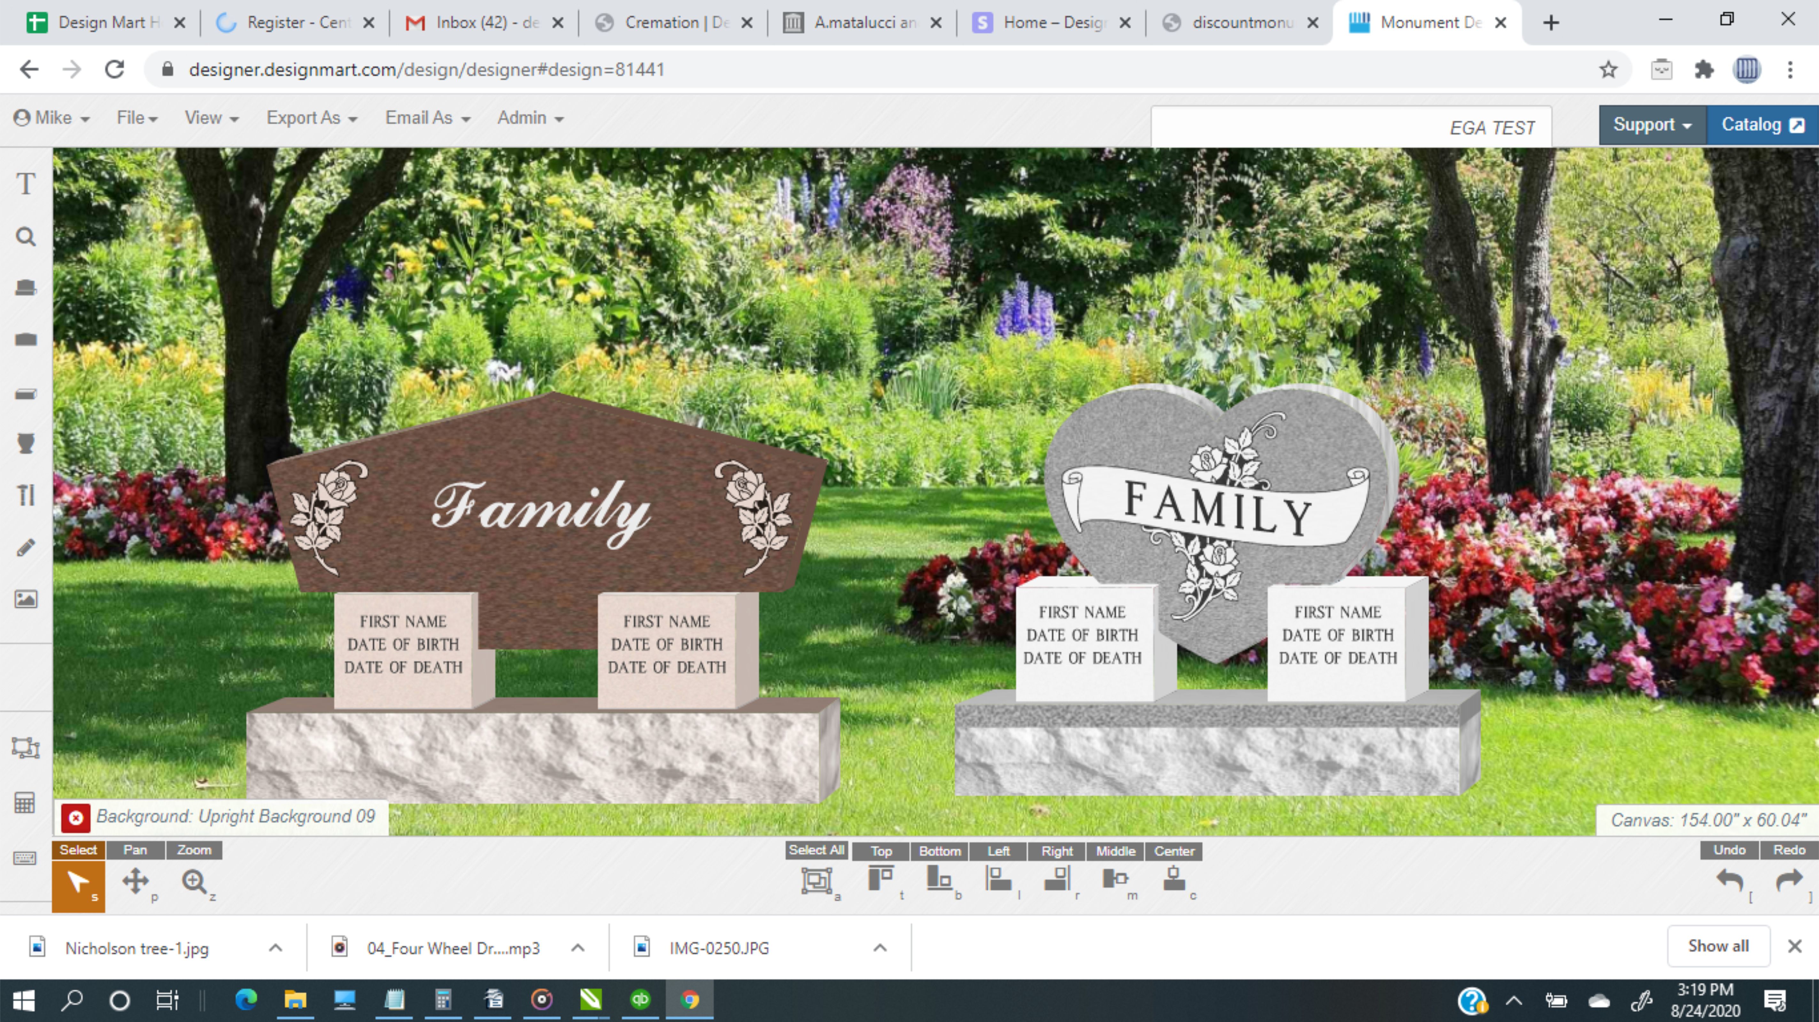
Task: Switch to the Design Mart browser tab
Action: click(x=105, y=23)
